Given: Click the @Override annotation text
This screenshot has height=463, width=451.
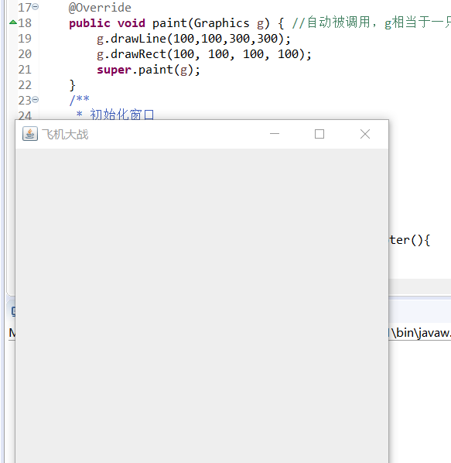Looking at the screenshot, I should [100, 8].
